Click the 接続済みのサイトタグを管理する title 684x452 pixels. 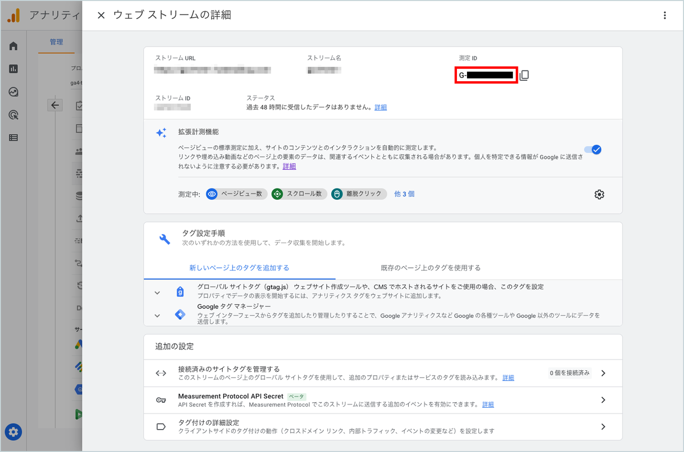229,369
